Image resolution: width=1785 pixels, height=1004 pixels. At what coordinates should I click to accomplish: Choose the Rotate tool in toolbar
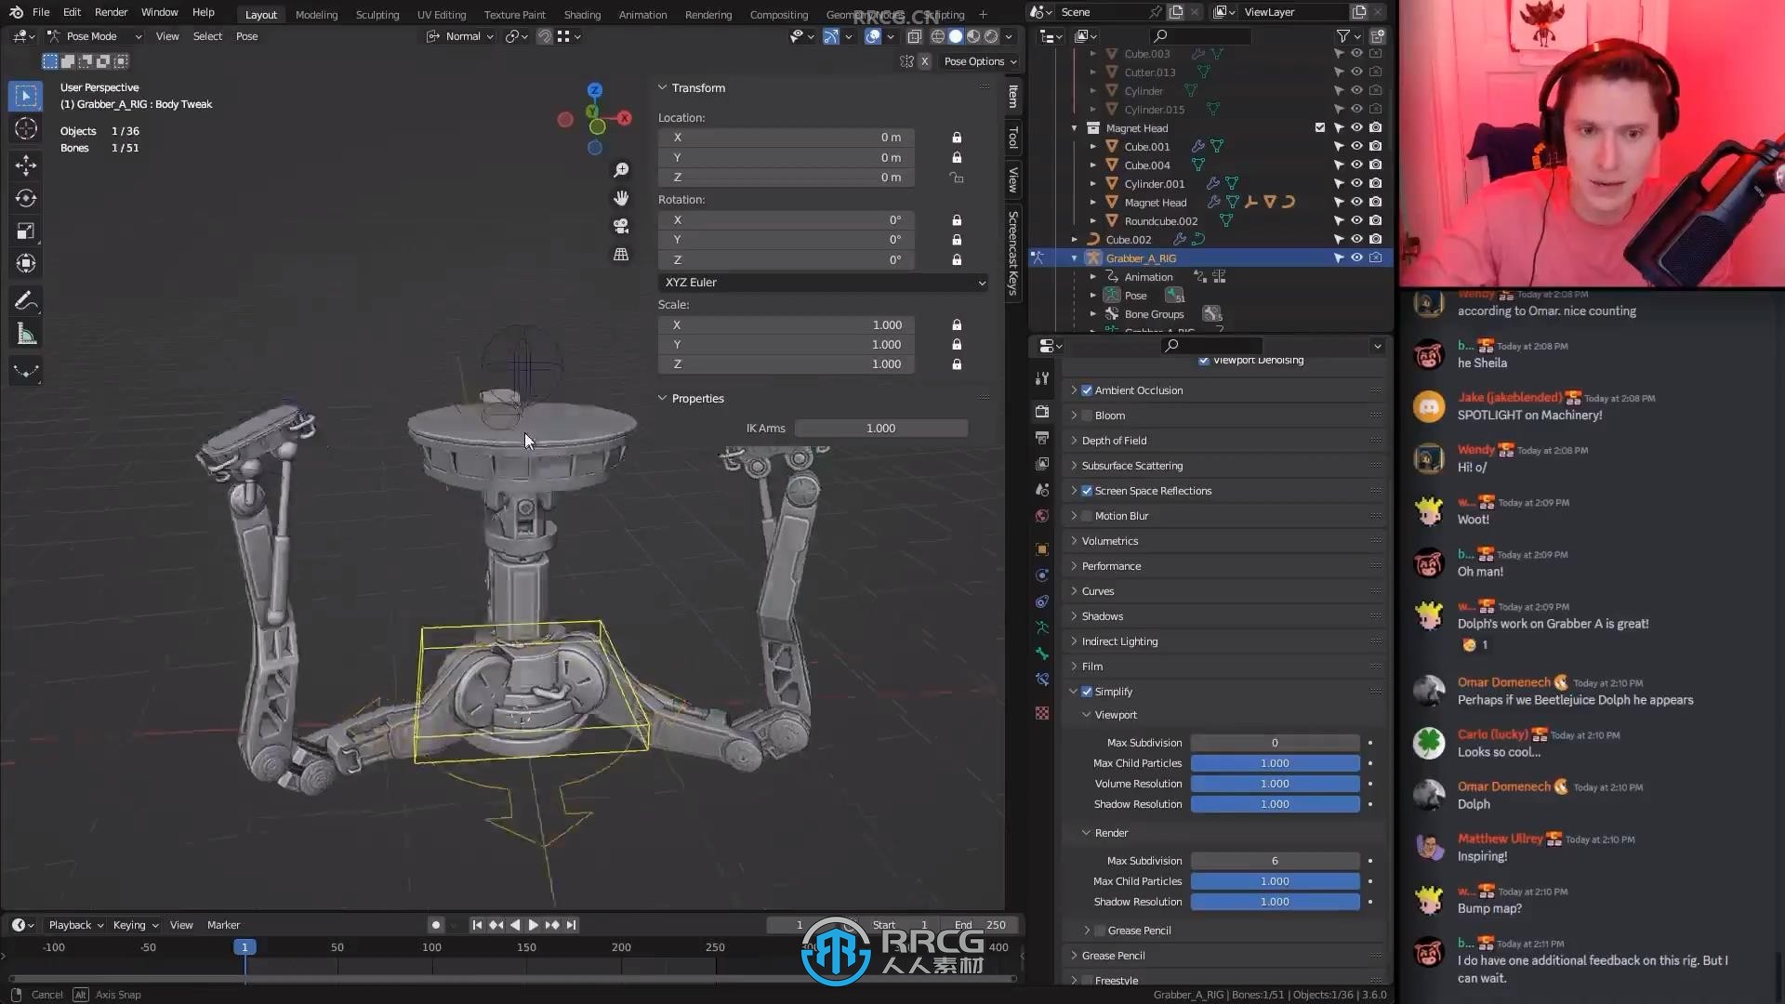pyautogui.click(x=26, y=198)
